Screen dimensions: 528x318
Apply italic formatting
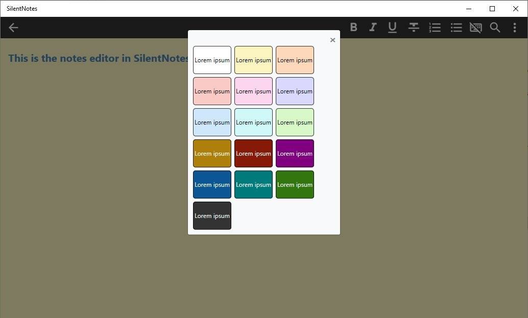pyautogui.click(x=373, y=27)
